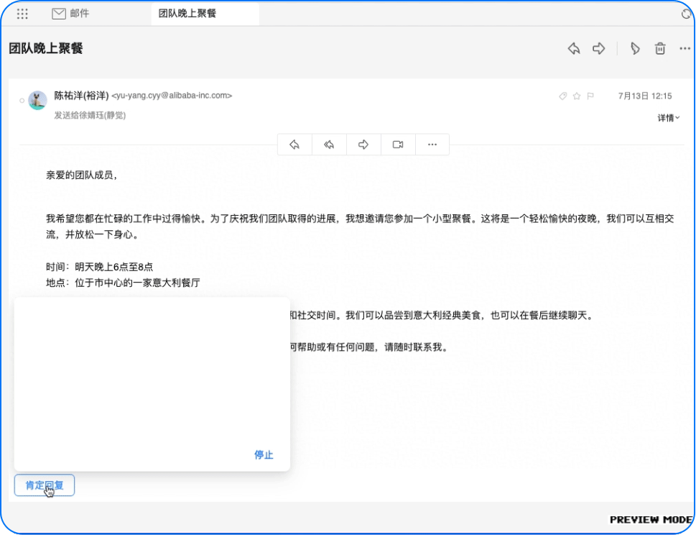Click 停止 to stop generating reply

click(x=264, y=454)
